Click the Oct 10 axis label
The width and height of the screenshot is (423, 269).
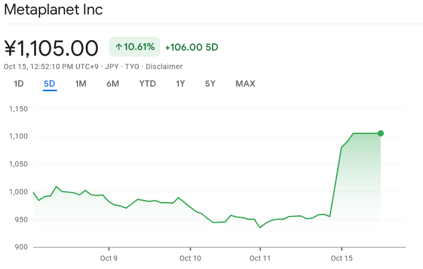click(190, 258)
